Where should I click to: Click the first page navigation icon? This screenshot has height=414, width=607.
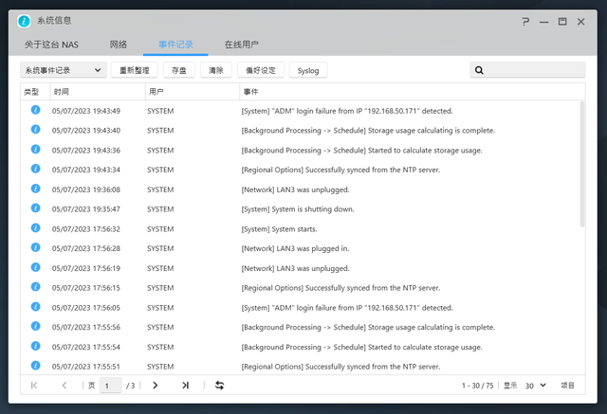point(35,386)
